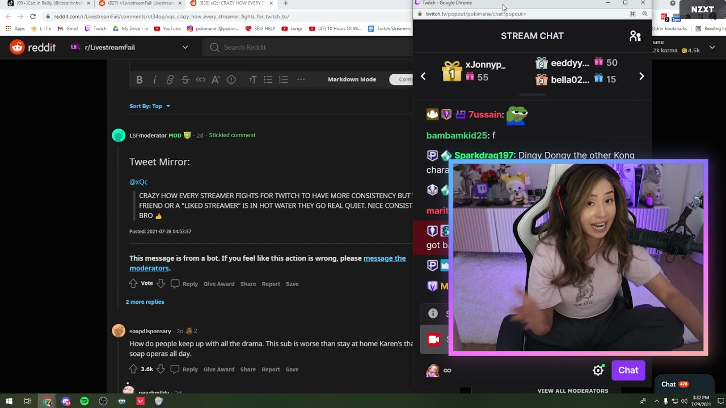Open the YouTube bookmark
Image resolution: width=726 pixels, height=408 pixels.
[x=167, y=28]
